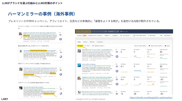This screenshot has width=182, height=101.
Task: Click page traffic chart in 'Feeling Back Pain' row
Action: point(151,57)
